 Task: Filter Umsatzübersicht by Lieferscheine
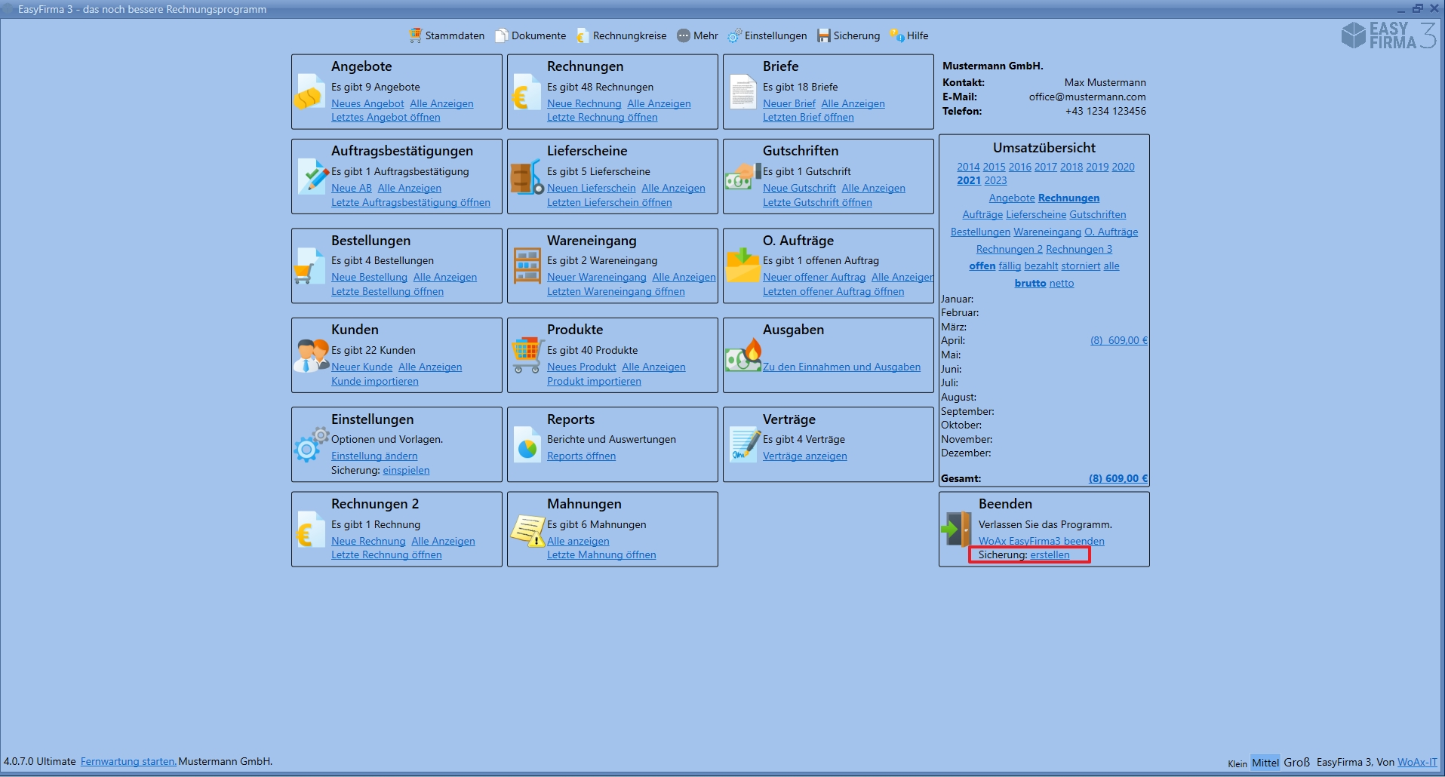click(x=1036, y=214)
